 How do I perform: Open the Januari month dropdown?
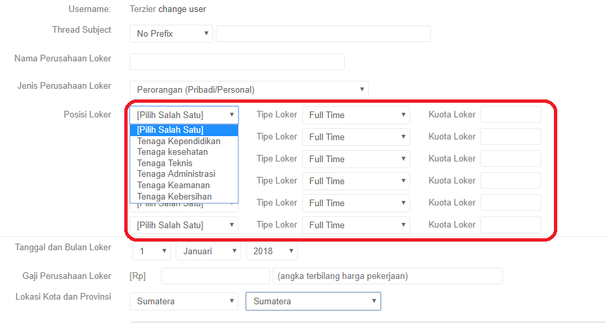(x=208, y=251)
